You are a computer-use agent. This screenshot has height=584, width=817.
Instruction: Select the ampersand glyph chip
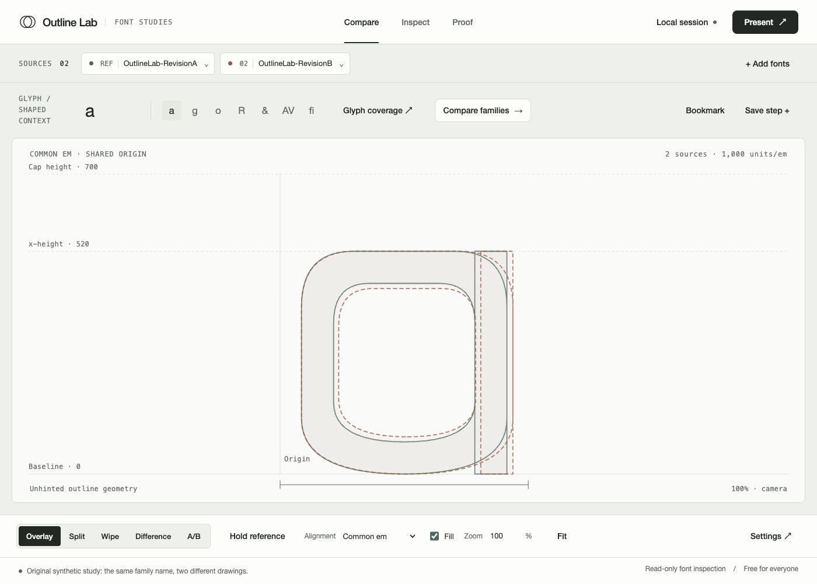pyautogui.click(x=264, y=110)
